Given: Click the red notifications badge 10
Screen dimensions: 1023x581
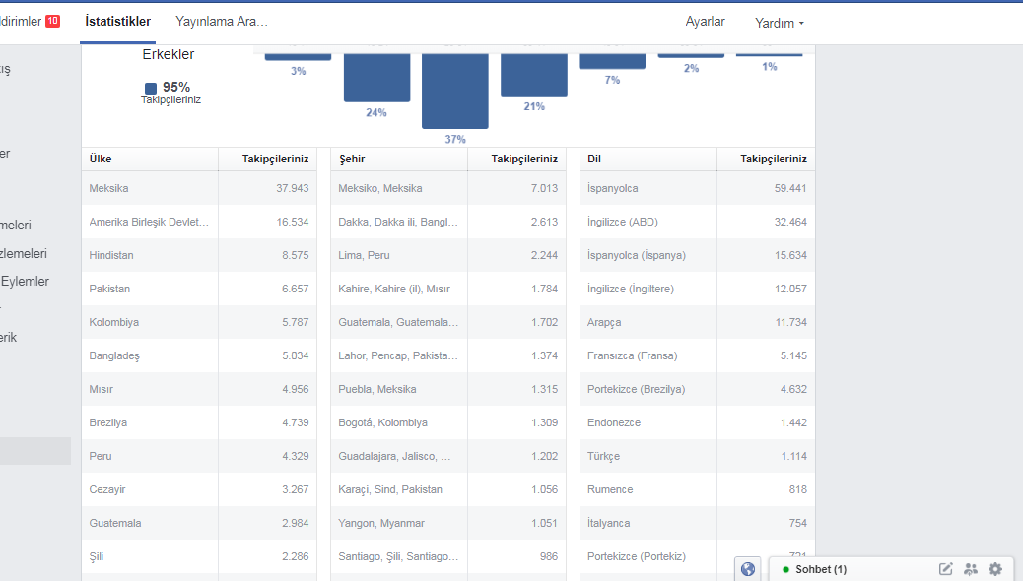Looking at the screenshot, I should point(53,21).
